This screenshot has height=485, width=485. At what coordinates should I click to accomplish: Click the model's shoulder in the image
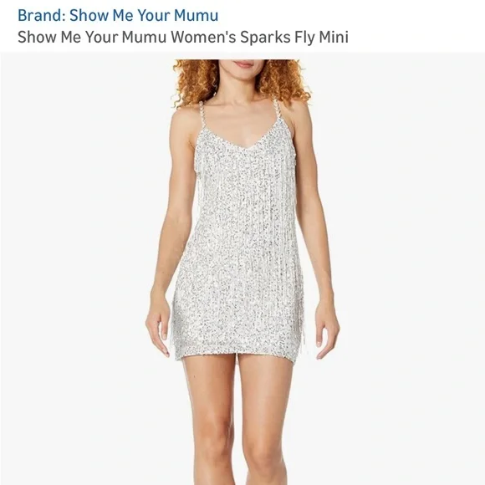click(182, 119)
